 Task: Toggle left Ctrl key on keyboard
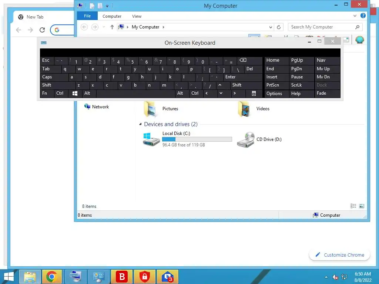(61, 94)
